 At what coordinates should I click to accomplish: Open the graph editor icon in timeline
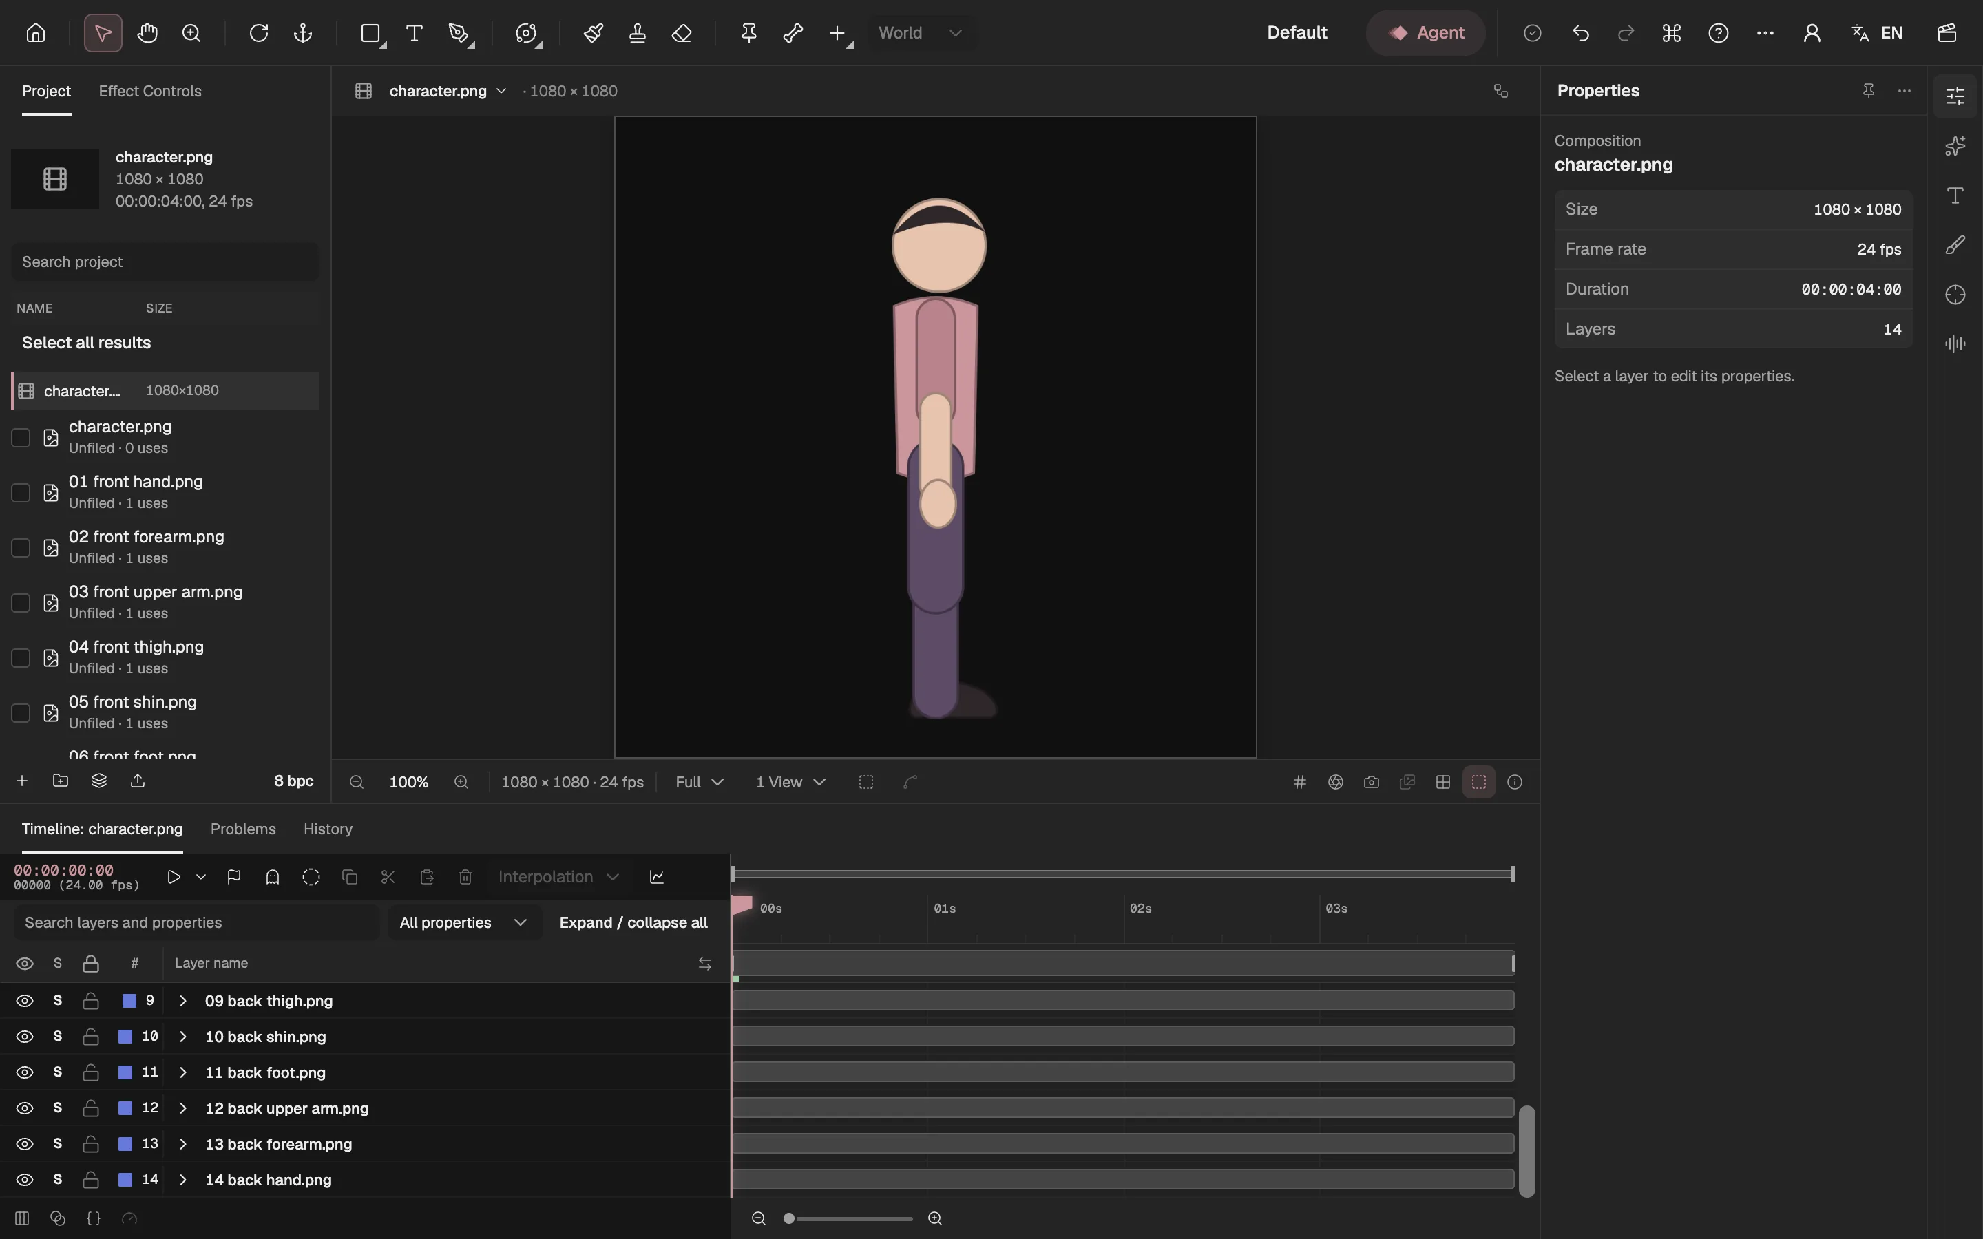pos(657,877)
